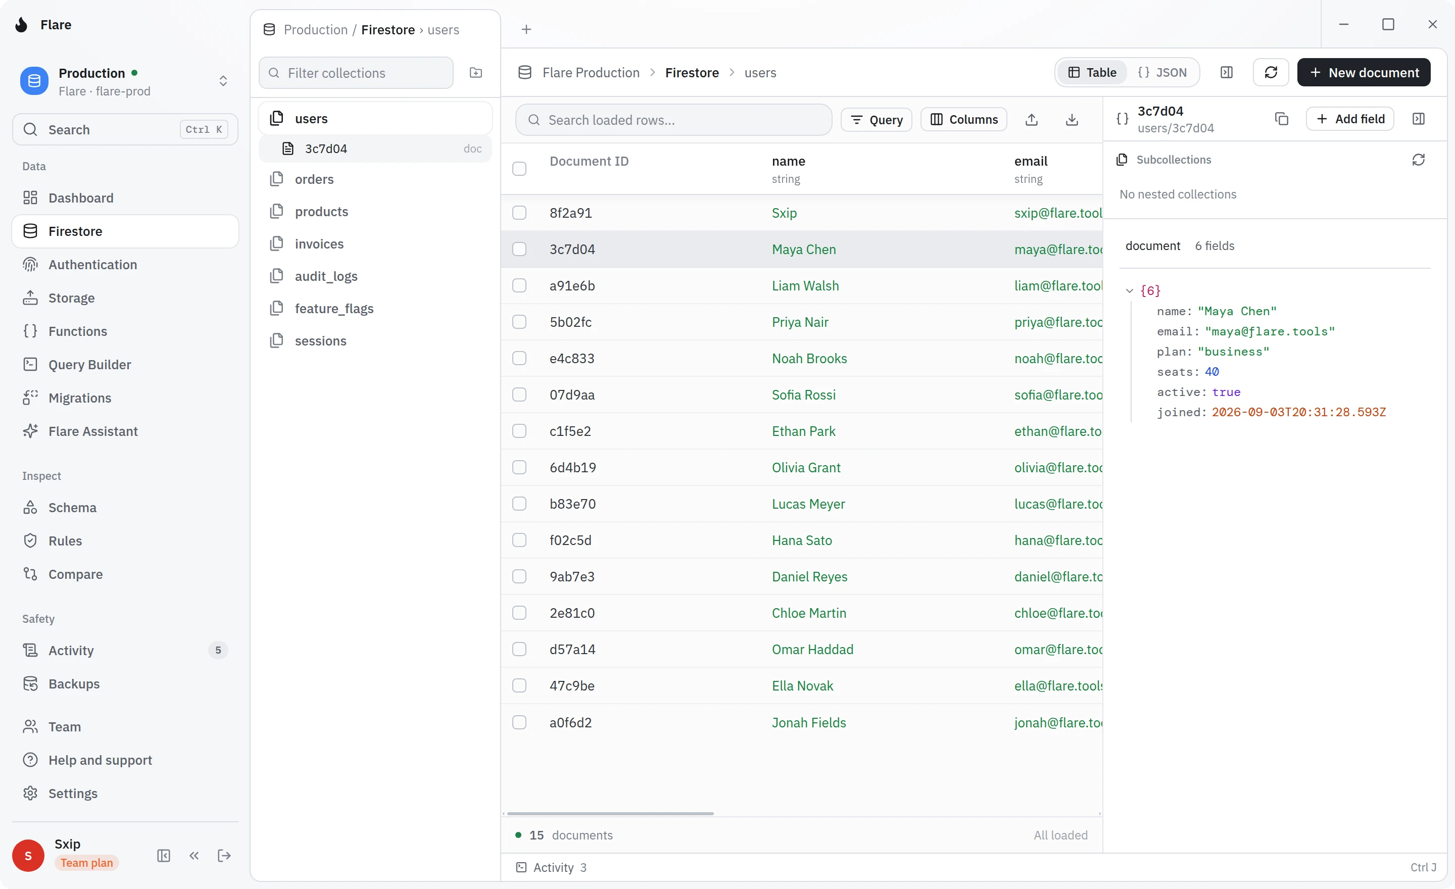This screenshot has height=889, width=1455.
Task: Go to Functions
Action: [x=125, y=331]
